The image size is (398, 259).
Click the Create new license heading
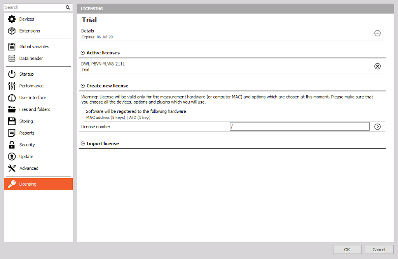[x=107, y=86]
